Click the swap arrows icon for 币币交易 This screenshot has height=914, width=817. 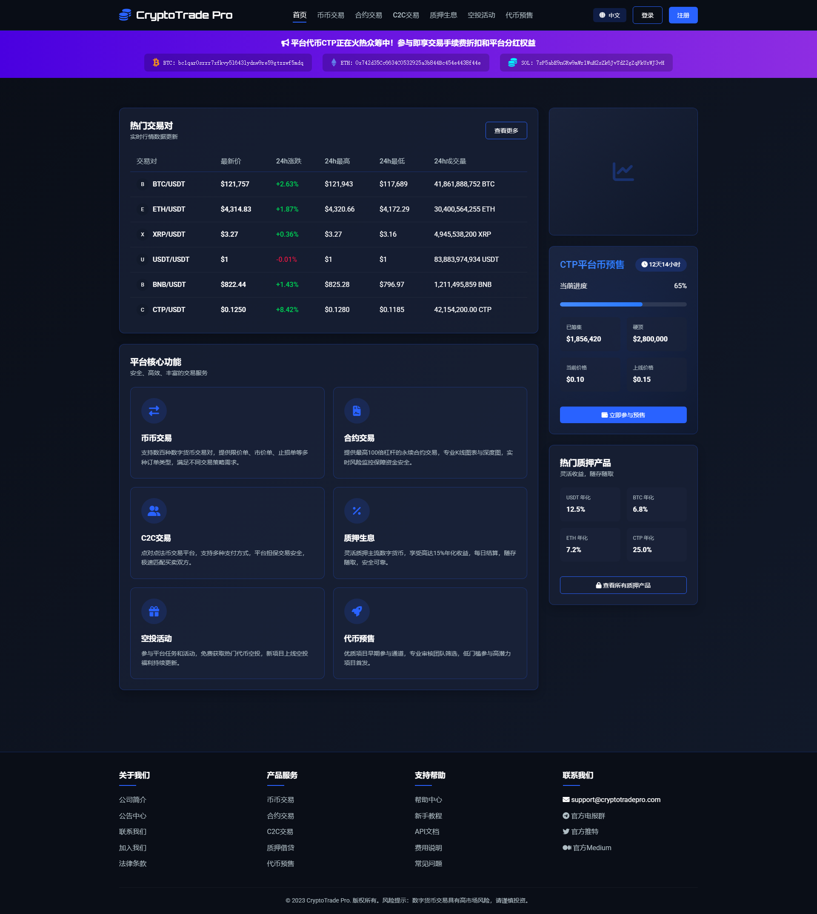(x=154, y=411)
